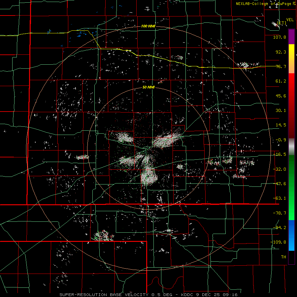Image resolution: width=297 pixels, height=297 pixels.
Task: Click the blue segment of the velocity color bar
Action: point(291,235)
